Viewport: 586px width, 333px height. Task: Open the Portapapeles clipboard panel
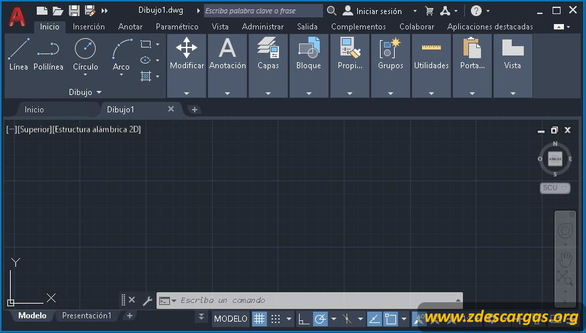pyautogui.click(x=472, y=66)
